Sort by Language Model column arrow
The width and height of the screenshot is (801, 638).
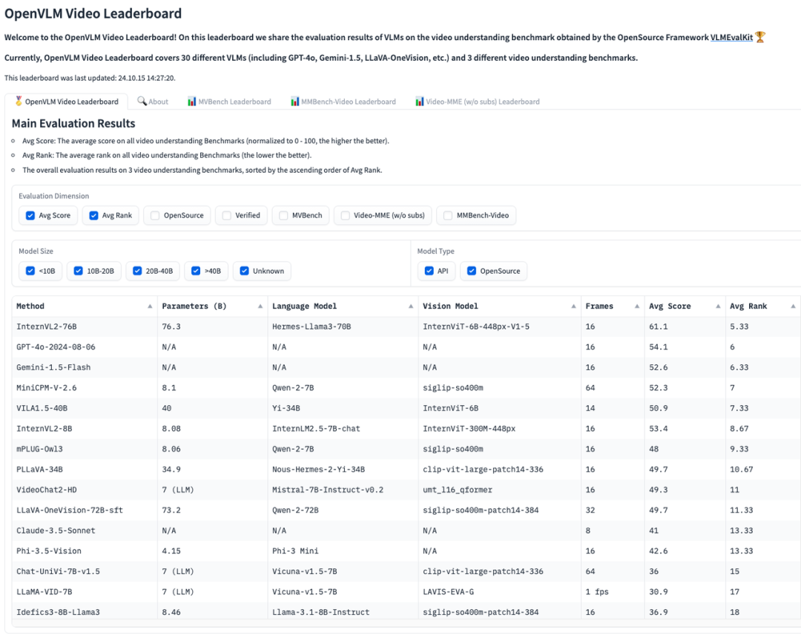[411, 306]
